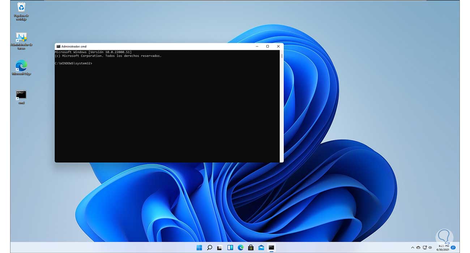Select the cmd desktop shortcut

coord(21,97)
